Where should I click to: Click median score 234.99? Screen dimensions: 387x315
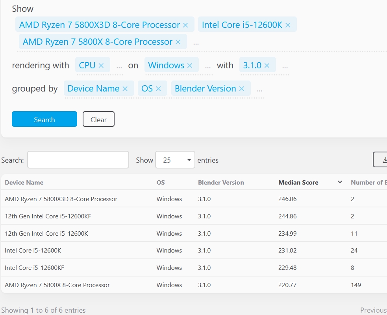pos(287,233)
